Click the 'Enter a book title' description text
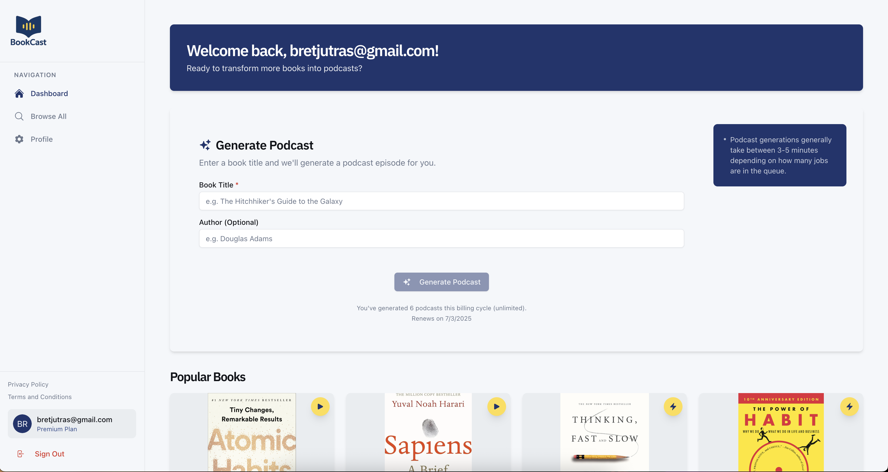Screen dimensions: 888x472 [x=317, y=163]
